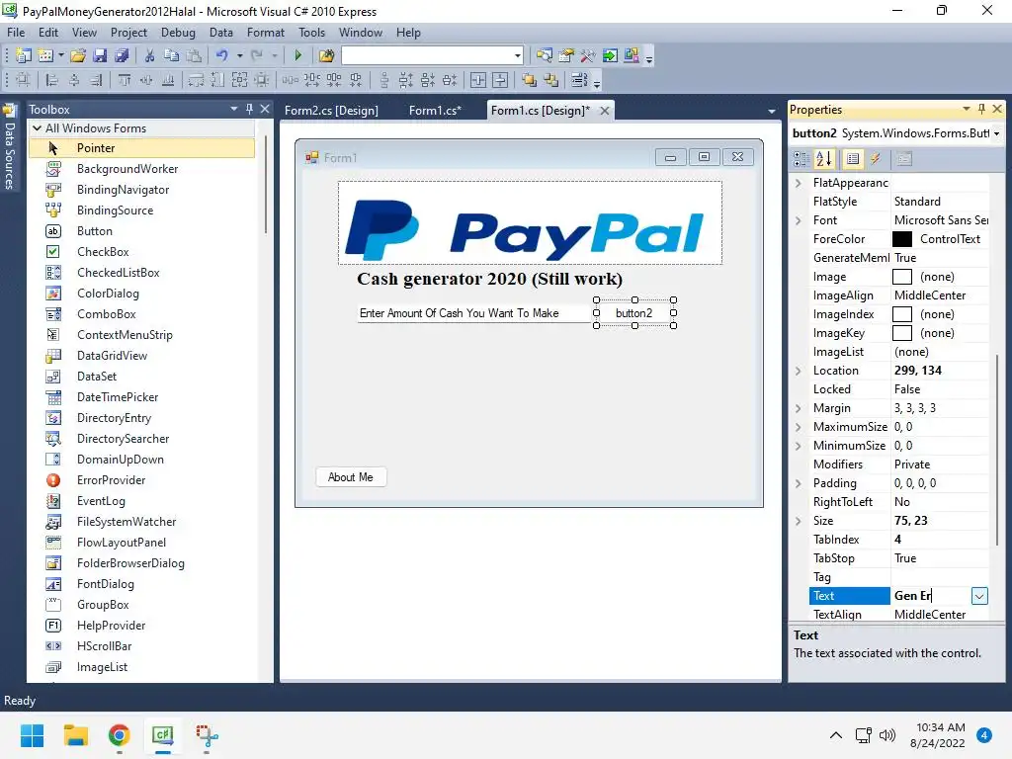
Task: Expand the Font property node
Action: [x=799, y=220]
